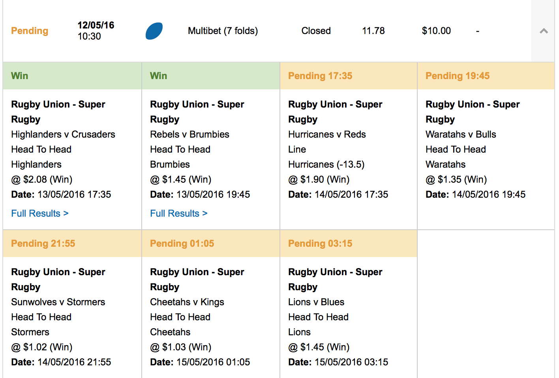Select the Lions v Blues match name

pyautogui.click(x=316, y=302)
